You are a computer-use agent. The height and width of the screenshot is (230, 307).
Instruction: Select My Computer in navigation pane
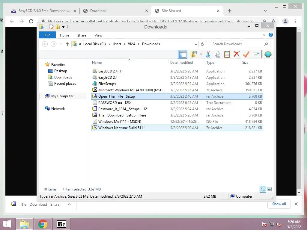pos(62,96)
